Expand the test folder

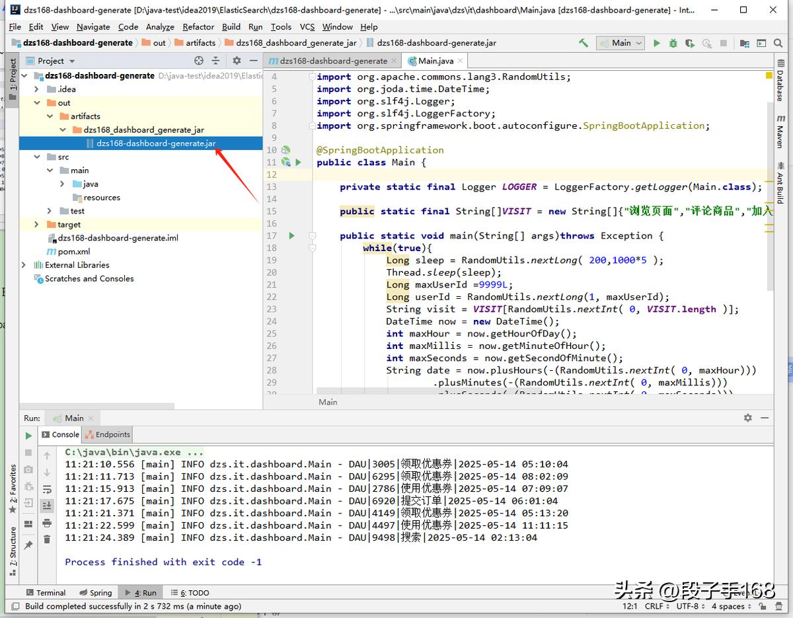tap(50, 211)
